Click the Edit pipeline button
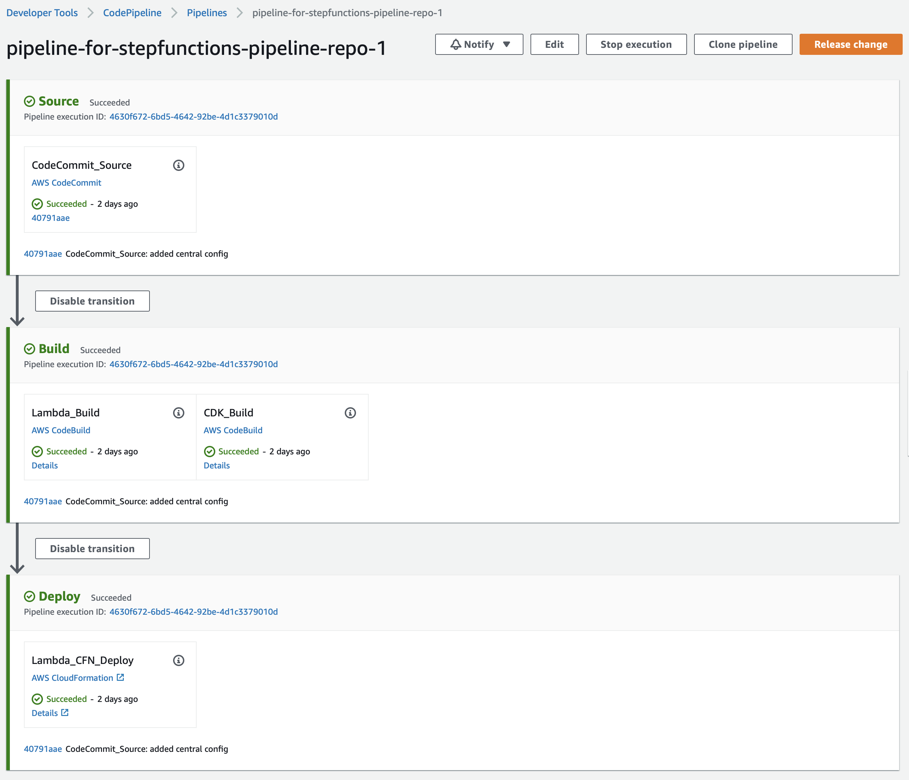Viewport: 909px width, 780px height. [554, 44]
